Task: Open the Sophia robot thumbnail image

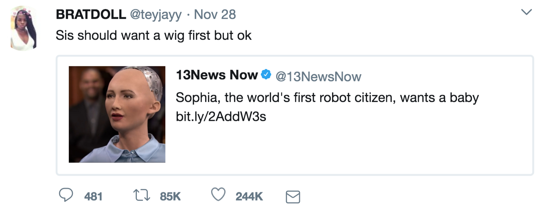Action: point(117,114)
